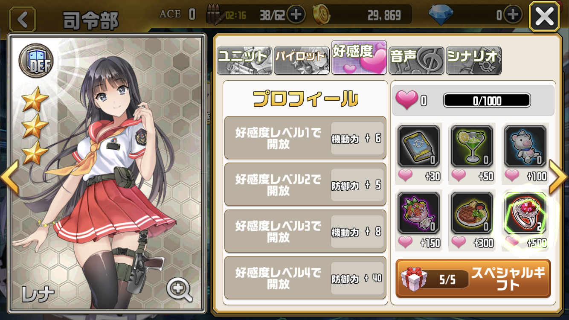The width and height of the screenshot is (569, 320).
Task: Select the teddy bear gift (+100)
Action: coord(525,146)
